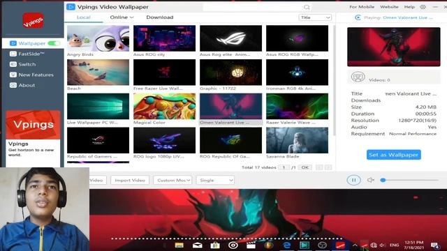Click the search magnifier icon

coord(307,7)
